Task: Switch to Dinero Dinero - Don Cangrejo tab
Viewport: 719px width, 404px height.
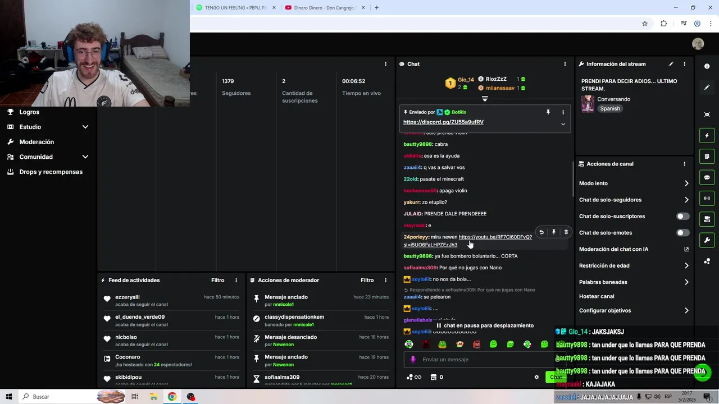Action: (324, 8)
